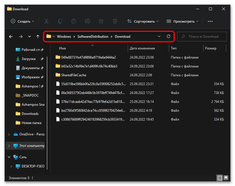
Task: Select pinned Ashampoo S folder in sidebar
Action: pyautogui.click(x=30, y=86)
